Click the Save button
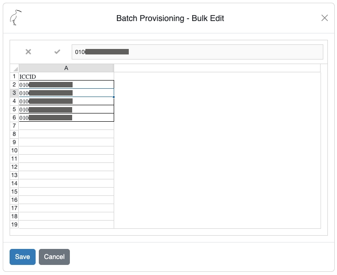The image size is (337, 275). (22, 257)
